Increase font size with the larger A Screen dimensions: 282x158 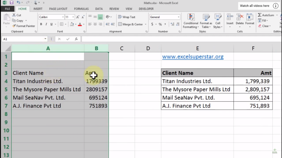click(78, 17)
